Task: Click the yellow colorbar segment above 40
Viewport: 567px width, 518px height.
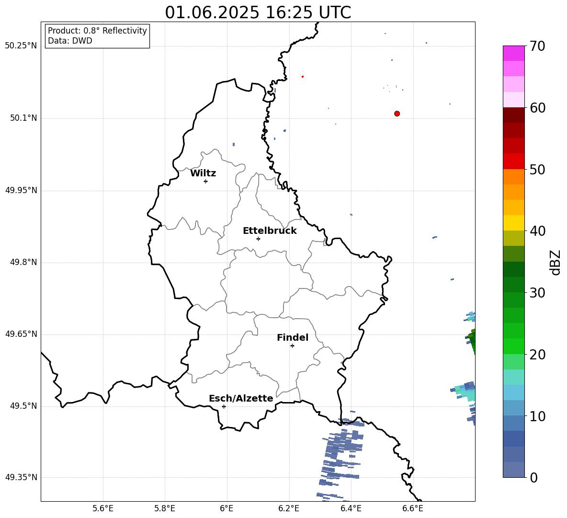Action: coord(513,223)
